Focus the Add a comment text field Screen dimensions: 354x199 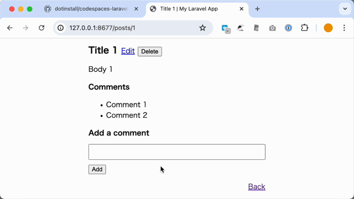pos(177,152)
